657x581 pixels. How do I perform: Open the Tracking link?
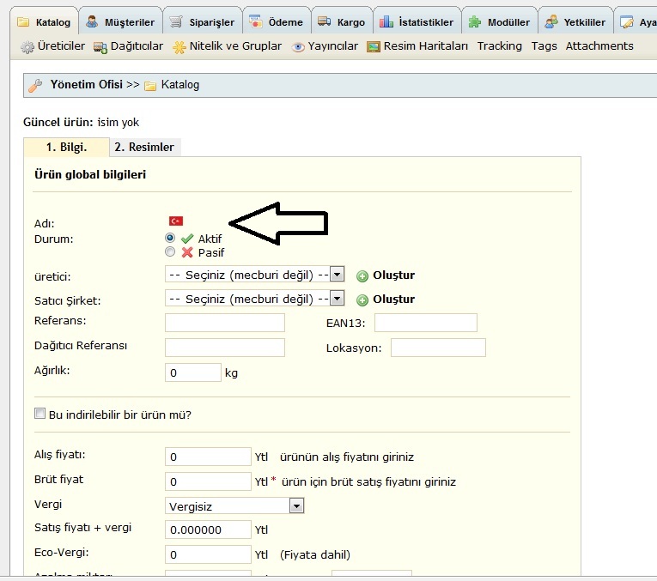[500, 46]
